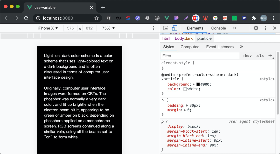This screenshot has width=280, height=154.
Task: Open the concentric circles extension
Action: tap(157, 18)
